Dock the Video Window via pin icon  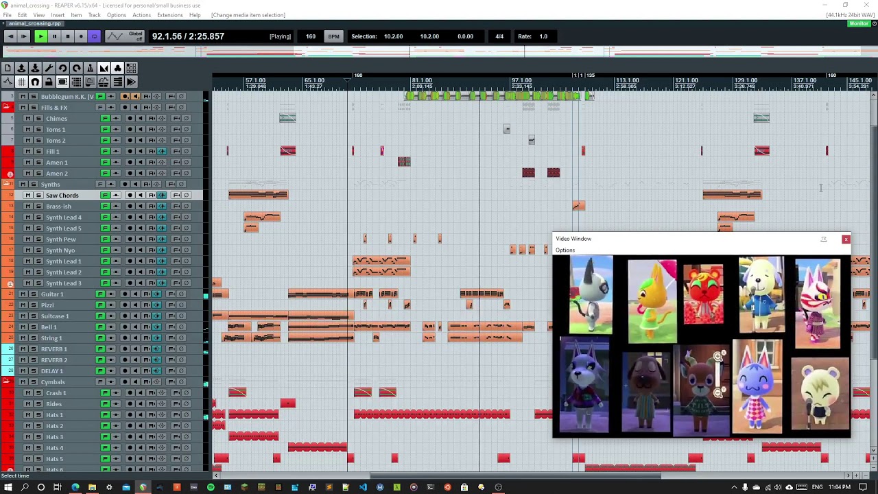click(x=824, y=239)
